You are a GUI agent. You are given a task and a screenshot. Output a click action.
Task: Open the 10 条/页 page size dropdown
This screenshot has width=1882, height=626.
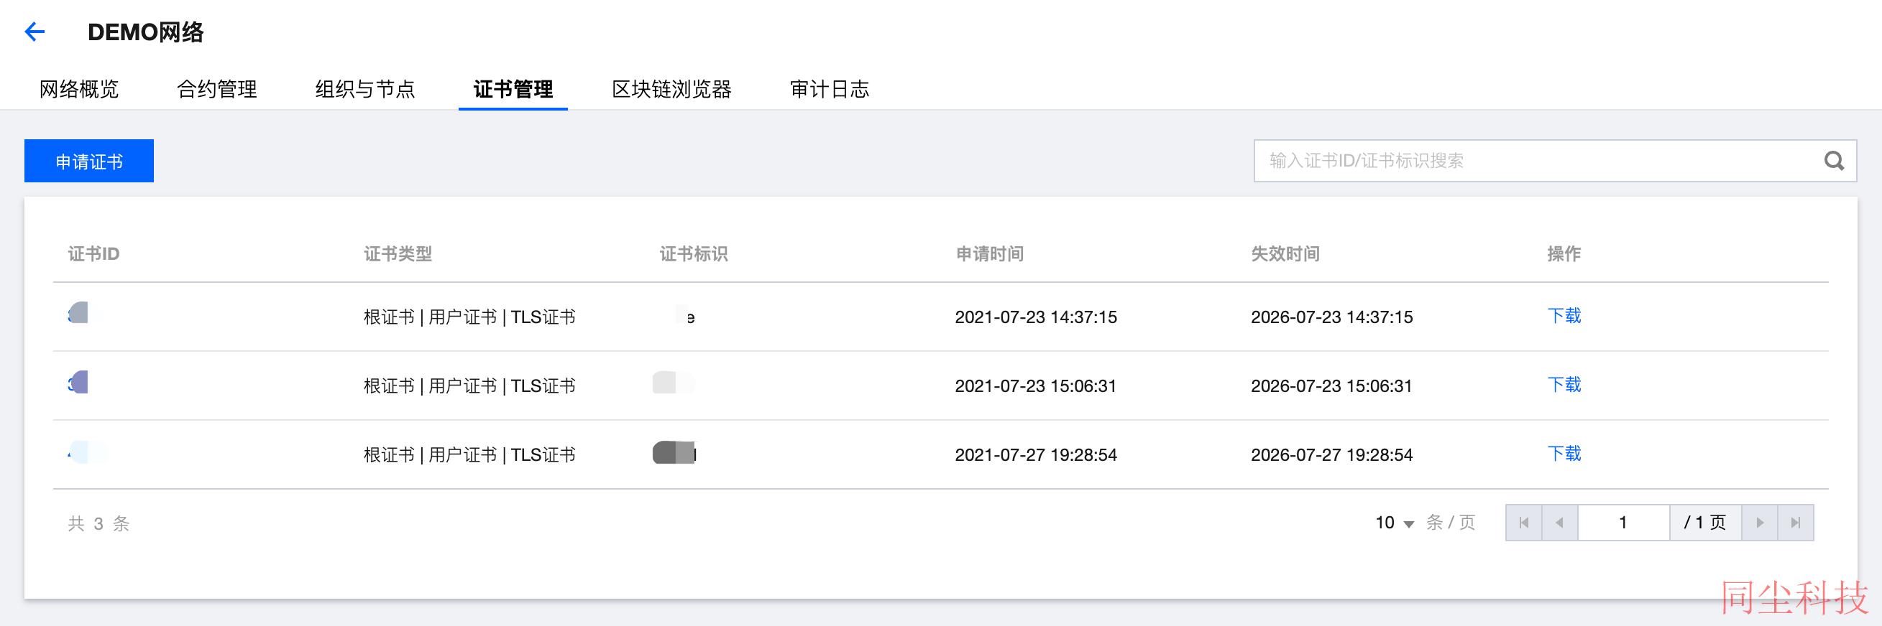click(1395, 523)
